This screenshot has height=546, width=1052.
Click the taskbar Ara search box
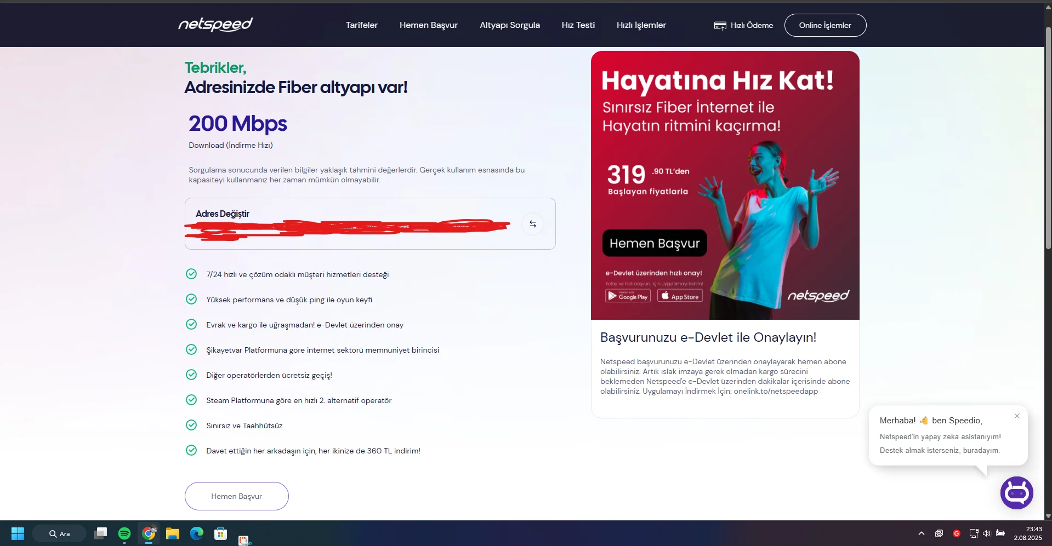pos(59,533)
